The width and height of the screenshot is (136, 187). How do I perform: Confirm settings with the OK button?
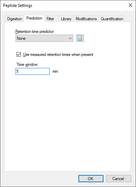click(91, 178)
